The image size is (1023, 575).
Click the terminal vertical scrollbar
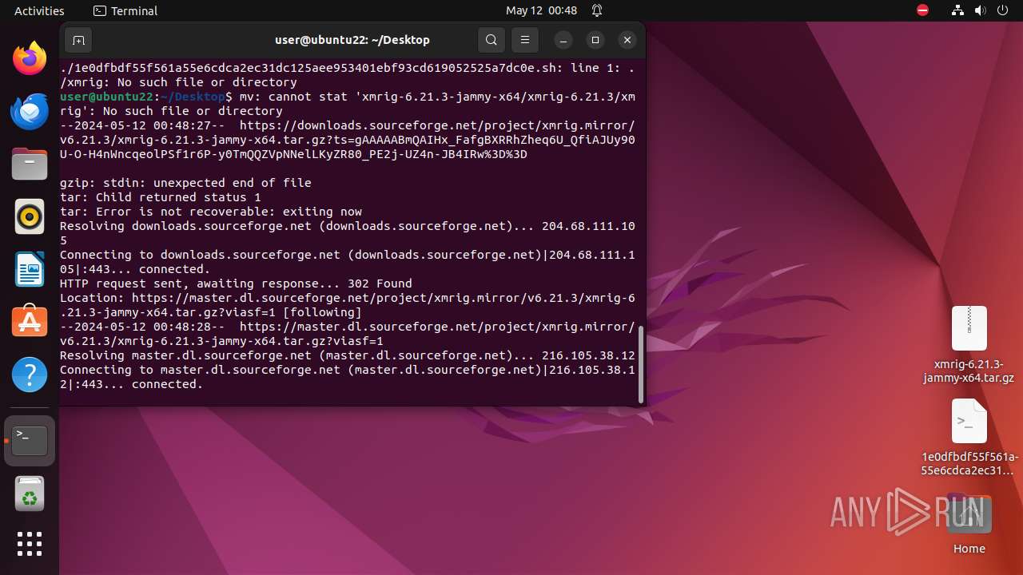click(641, 363)
